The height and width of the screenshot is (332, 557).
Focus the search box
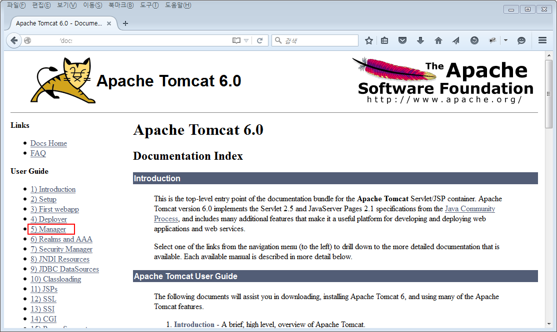(x=314, y=40)
